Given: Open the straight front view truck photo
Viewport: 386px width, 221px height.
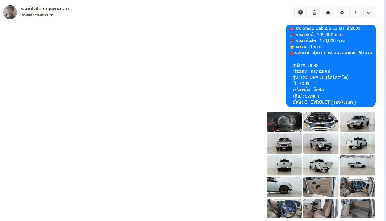Looking at the screenshot, I should pos(284,144).
